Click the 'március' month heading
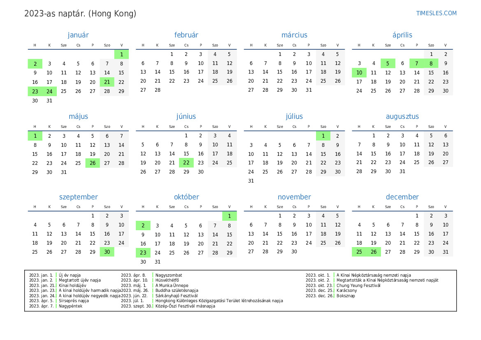481x340 pixels. (294, 35)
